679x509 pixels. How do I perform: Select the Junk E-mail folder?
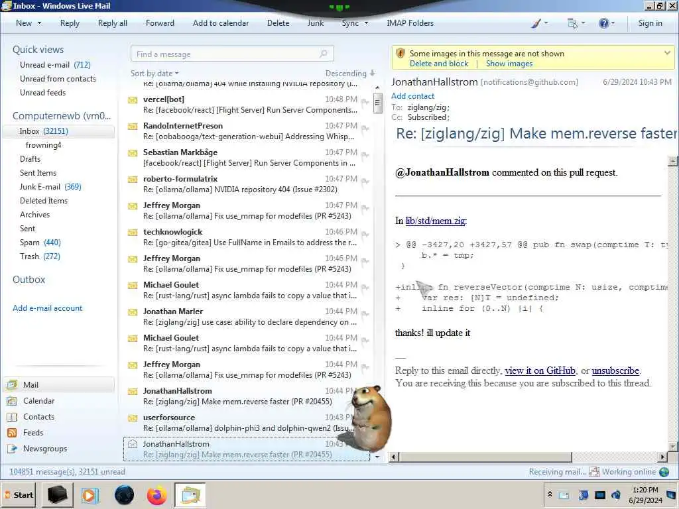point(50,187)
